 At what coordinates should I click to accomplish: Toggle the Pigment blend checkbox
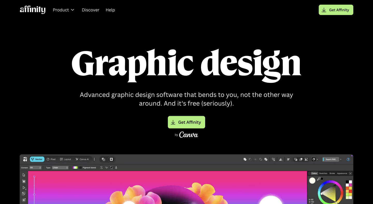pos(80,167)
